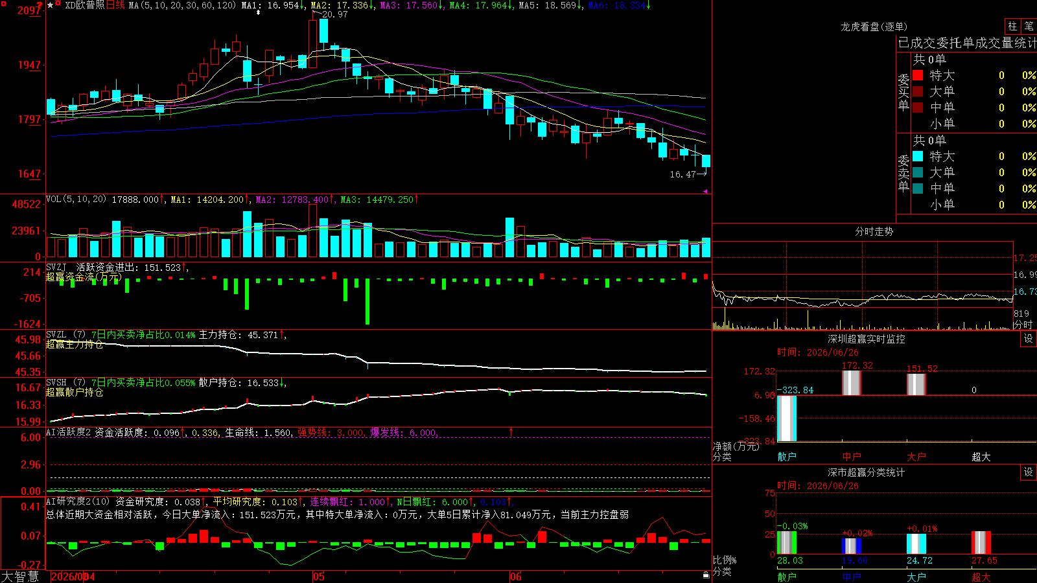This screenshot has height=583, width=1037.
Task: Click the 时间: 2026/06/26 label in 实时监控
Action: (x=818, y=352)
